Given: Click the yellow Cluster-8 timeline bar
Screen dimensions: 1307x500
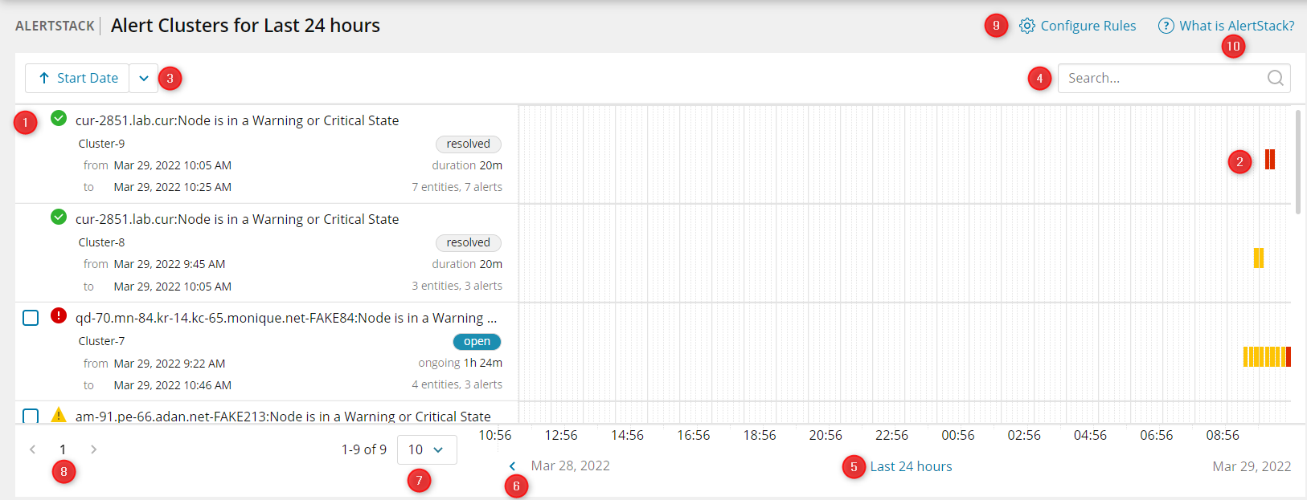Looking at the screenshot, I should pyautogui.click(x=1259, y=258).
